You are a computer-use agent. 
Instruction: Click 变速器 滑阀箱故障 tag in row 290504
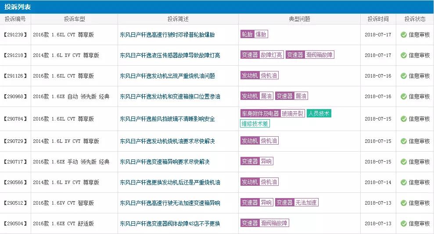(x=265, y=223)
